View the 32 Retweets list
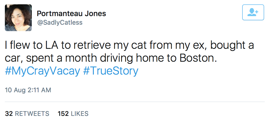The image size is (268, 125). pyautogui.click(x=27, y=114)
